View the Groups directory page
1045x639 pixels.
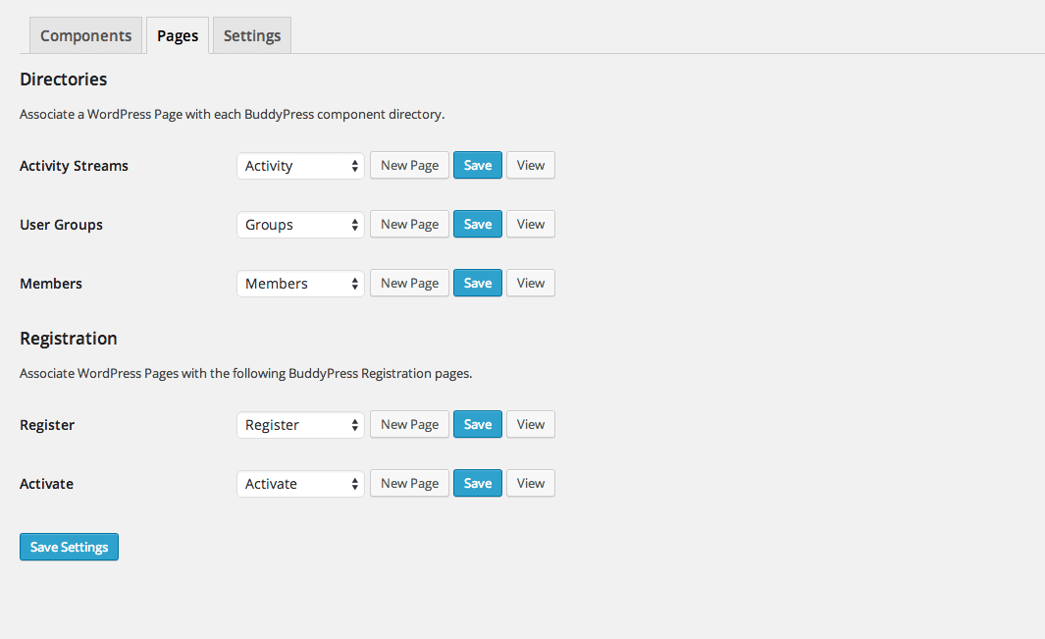pyautogui.click(x=530, y=224)
